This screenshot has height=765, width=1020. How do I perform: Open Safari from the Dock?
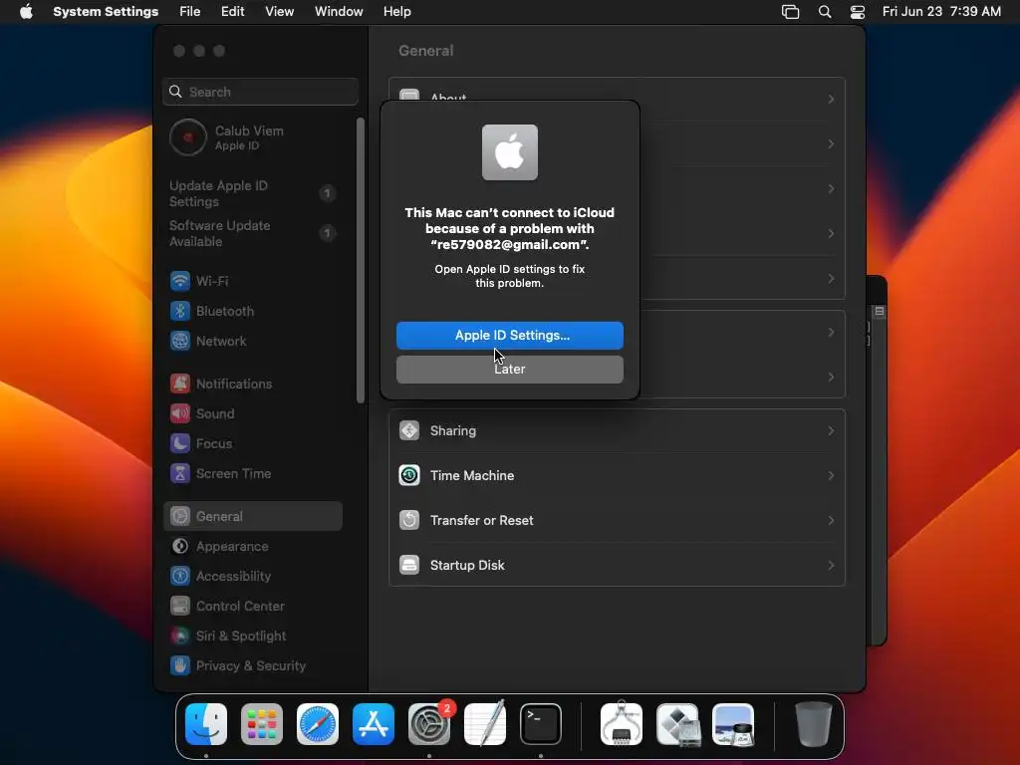318,724
